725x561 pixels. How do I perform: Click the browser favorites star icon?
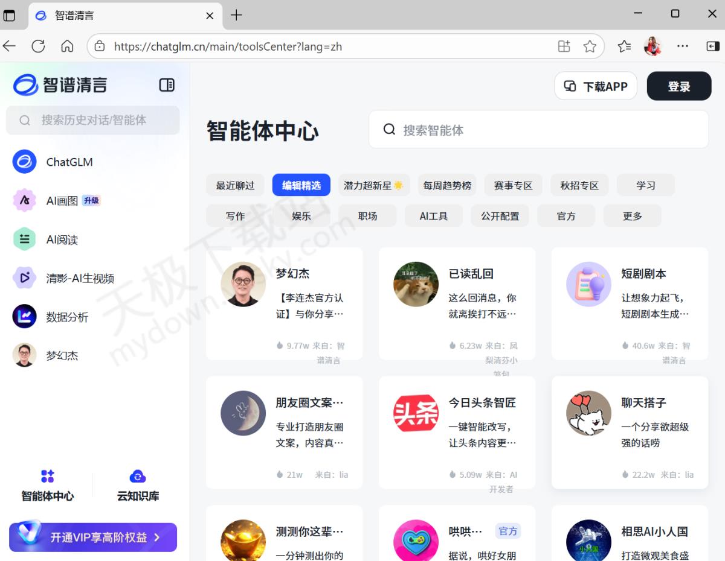pos(590,46)
